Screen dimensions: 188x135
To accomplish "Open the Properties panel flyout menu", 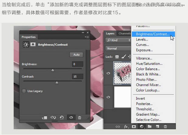I will 87,37.
